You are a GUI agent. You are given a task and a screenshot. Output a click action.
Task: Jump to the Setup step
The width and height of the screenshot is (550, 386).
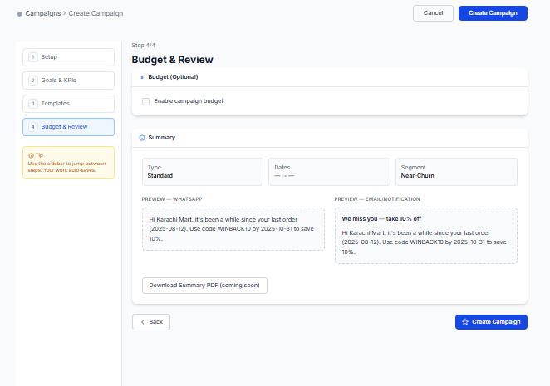(68, 57)
